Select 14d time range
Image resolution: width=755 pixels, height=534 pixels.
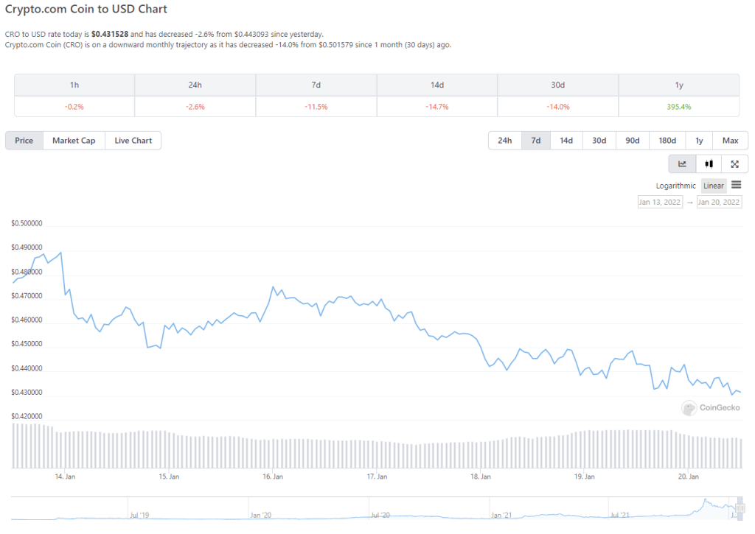click(566, 141)
